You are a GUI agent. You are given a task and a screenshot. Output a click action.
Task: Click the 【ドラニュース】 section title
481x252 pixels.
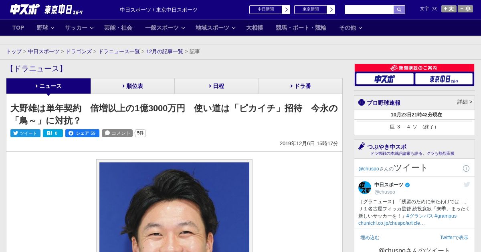36,69
